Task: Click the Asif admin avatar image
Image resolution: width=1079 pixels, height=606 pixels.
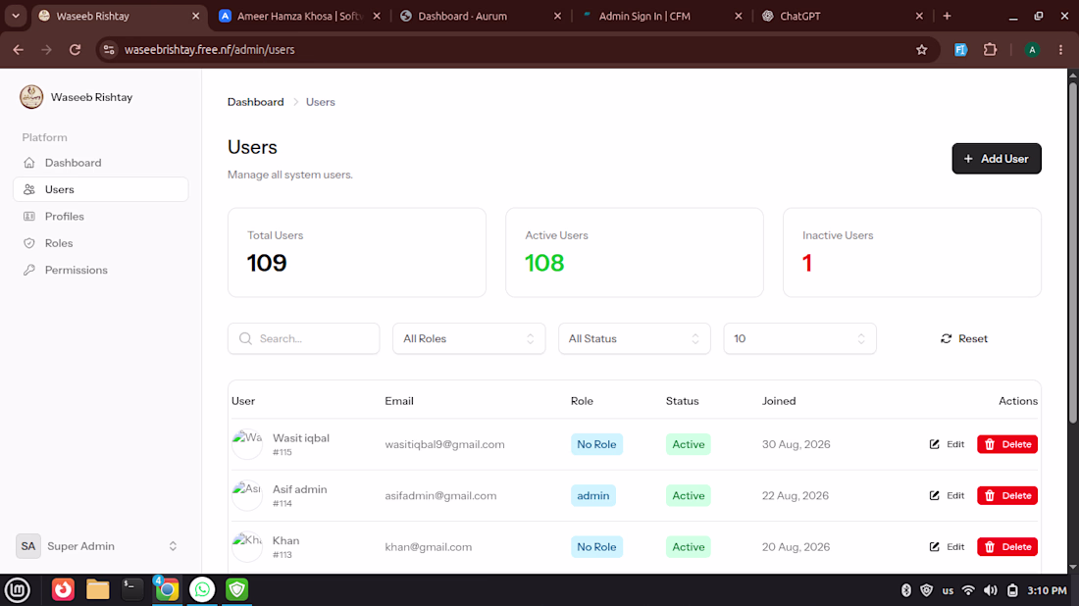Action: (247, 495)
